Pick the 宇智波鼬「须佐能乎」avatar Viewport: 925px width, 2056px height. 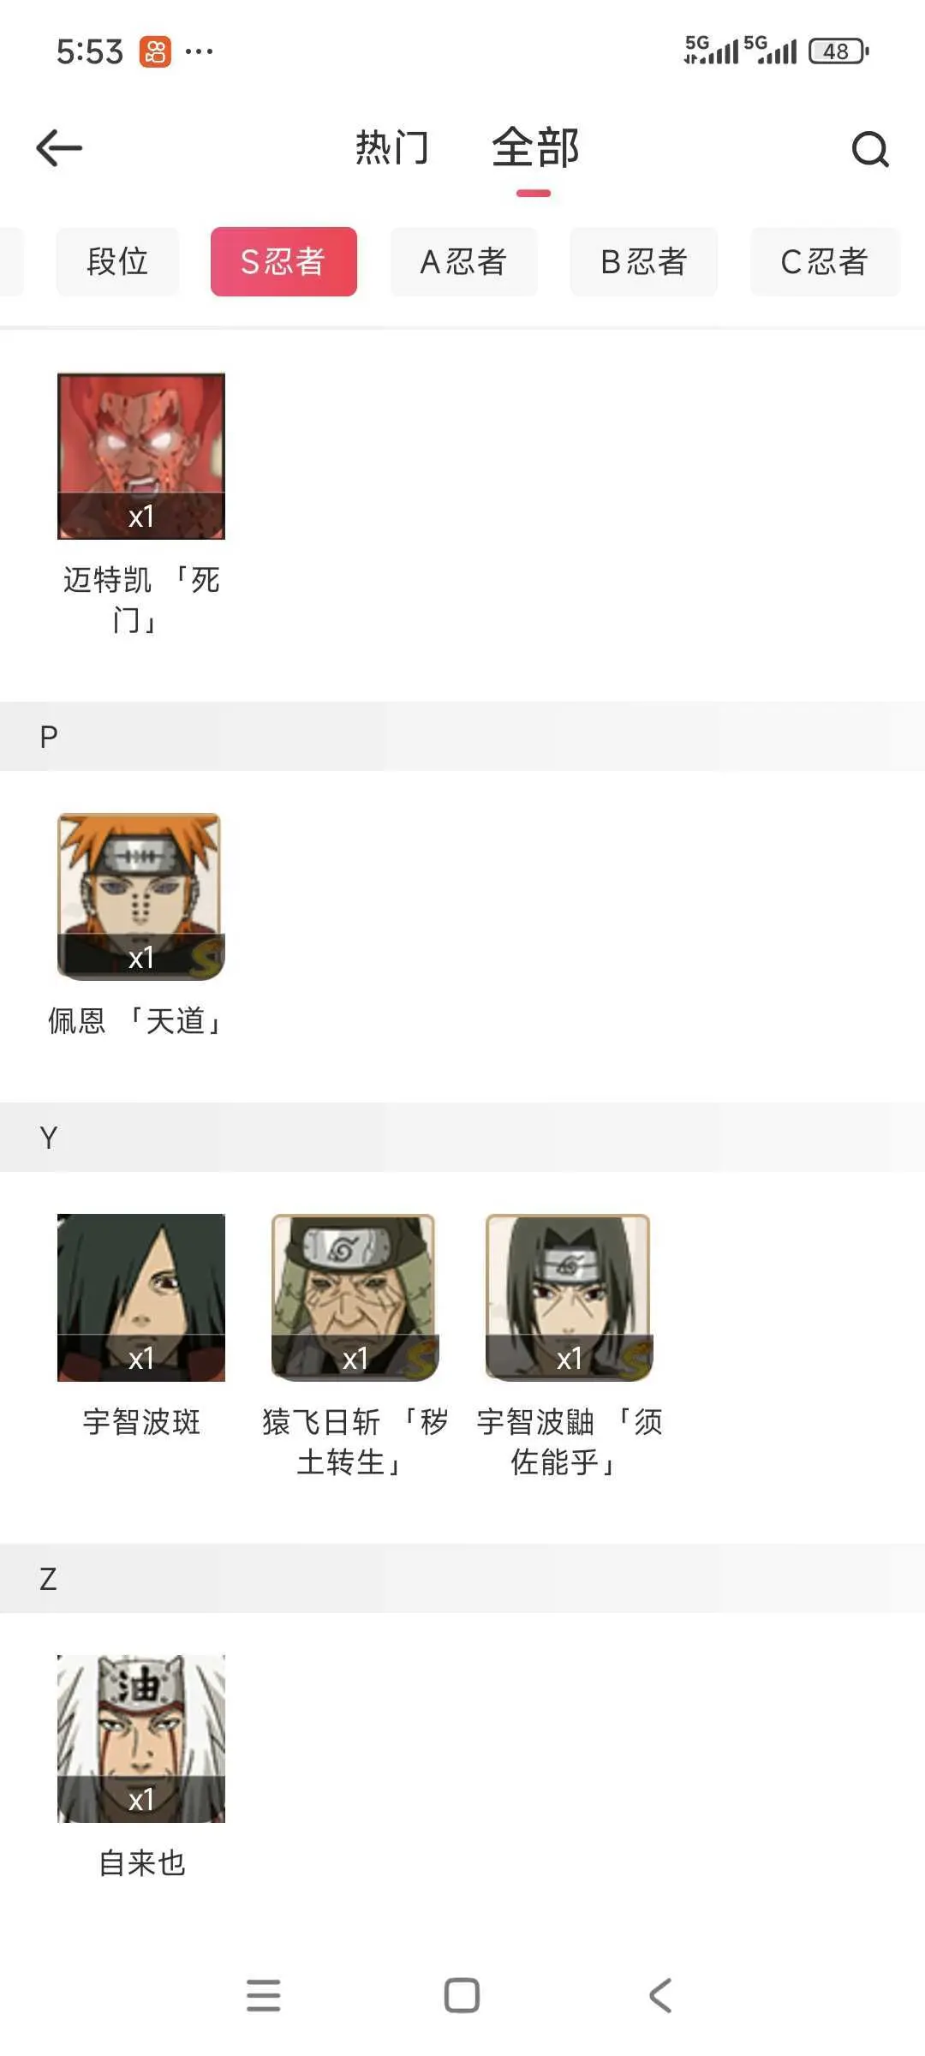point(570,1297)
